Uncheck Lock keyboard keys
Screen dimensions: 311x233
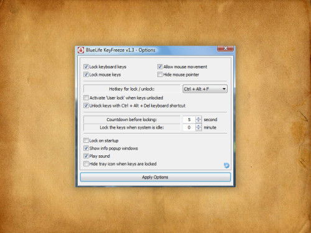(x=86, y=66)
